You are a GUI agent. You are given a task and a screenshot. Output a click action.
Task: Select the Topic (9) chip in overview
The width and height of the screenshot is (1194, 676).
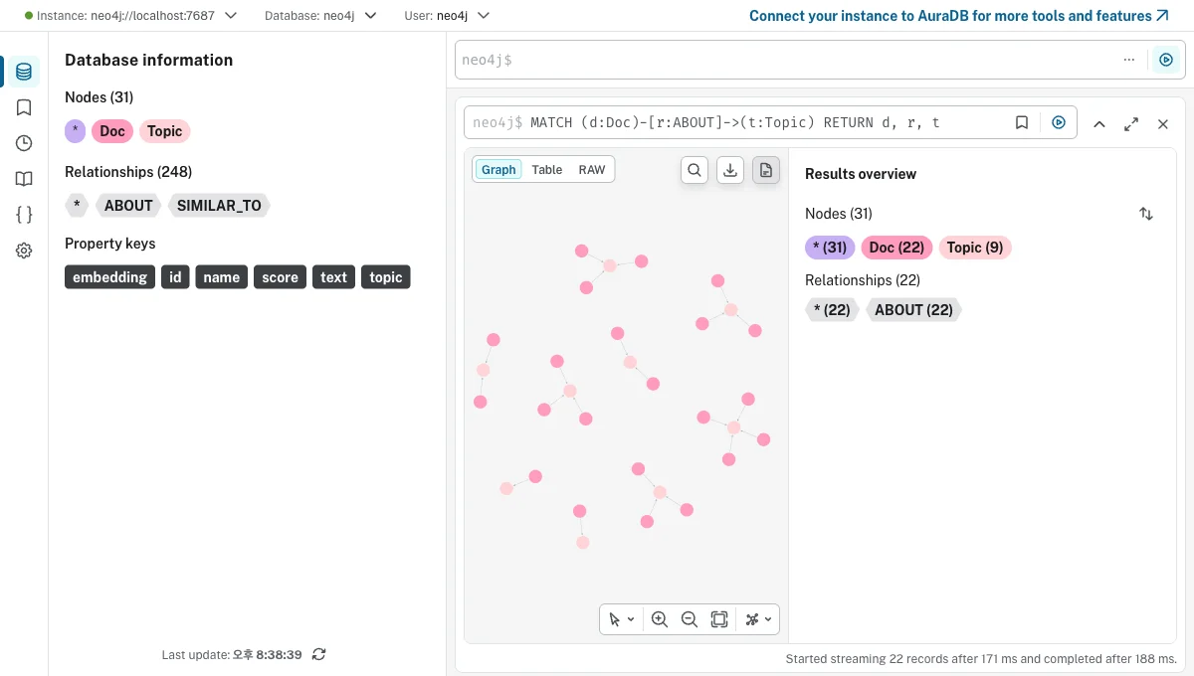[x=974, y=248]
